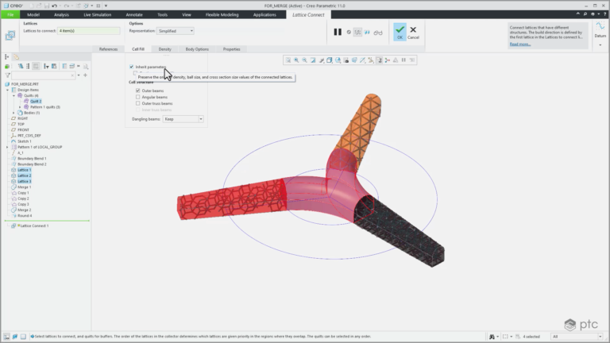Open the Representation Simplified dropdown
The height and width of the screenshot is (343, 610).
tap(175, 31)
